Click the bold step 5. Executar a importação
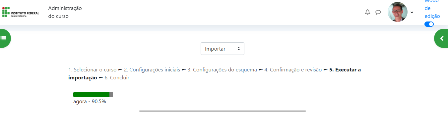 click(x=215, y=74)
